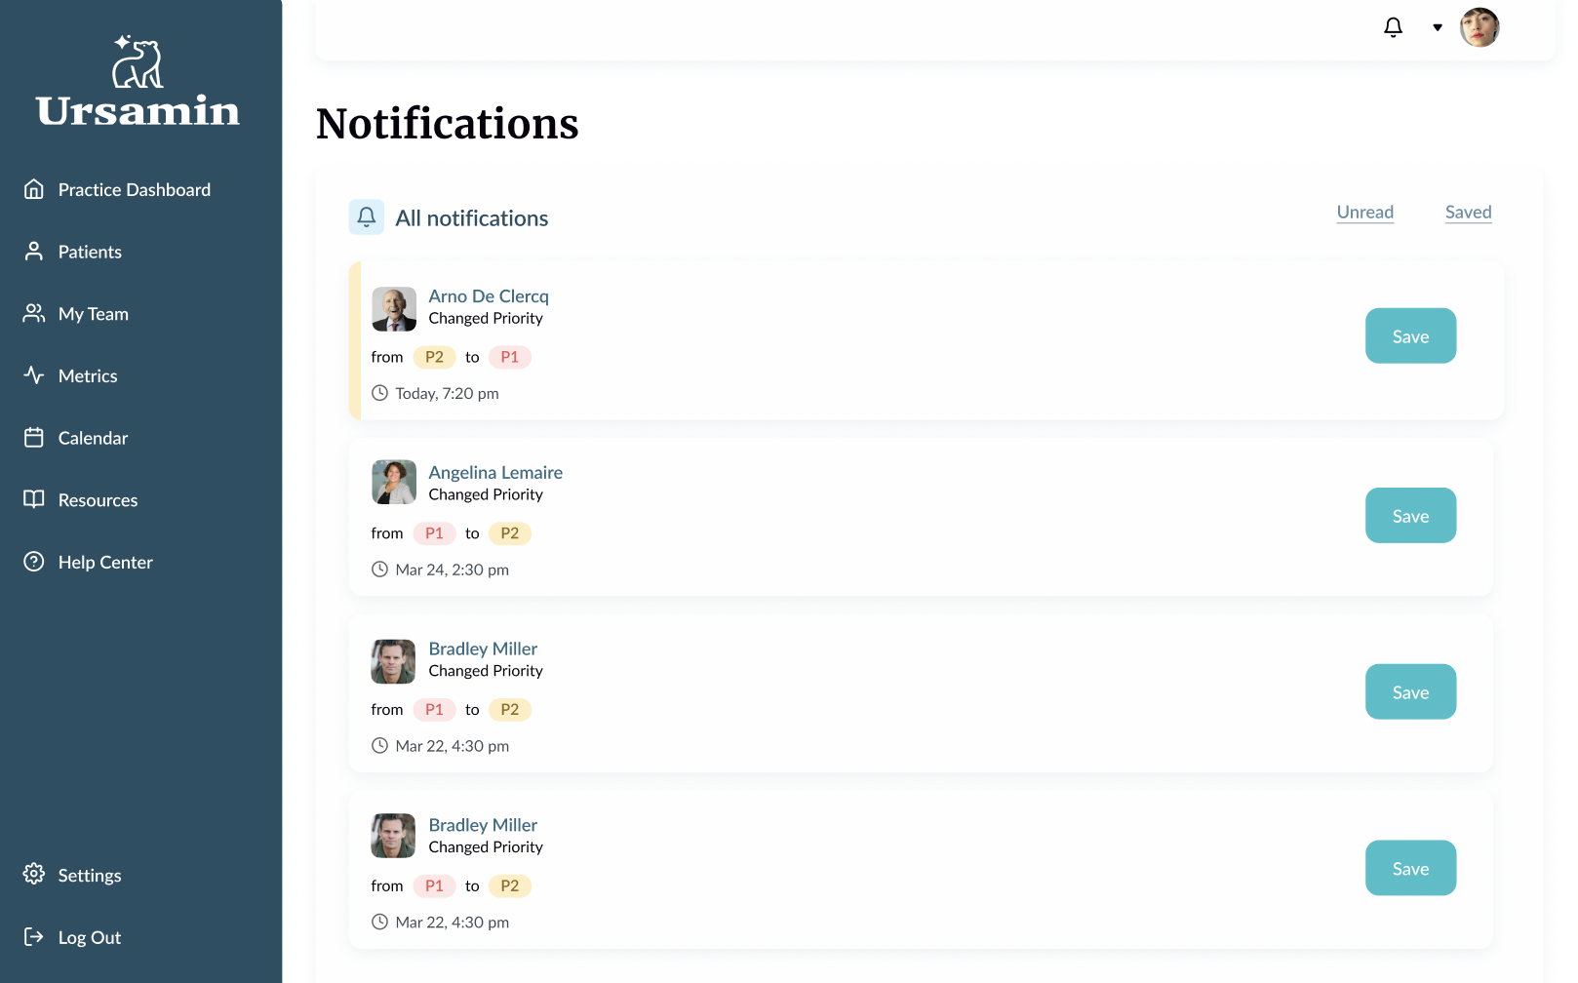Click the Log Out arrow icon

34,937
